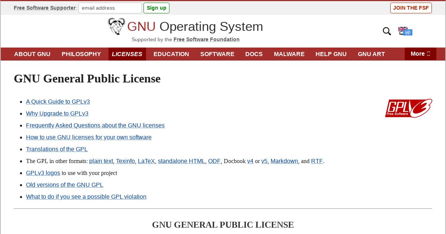The width and height of the screenshot is (446, 234).
Task: Open Old versions of the GNU GPL
Action: coord(65,185)
